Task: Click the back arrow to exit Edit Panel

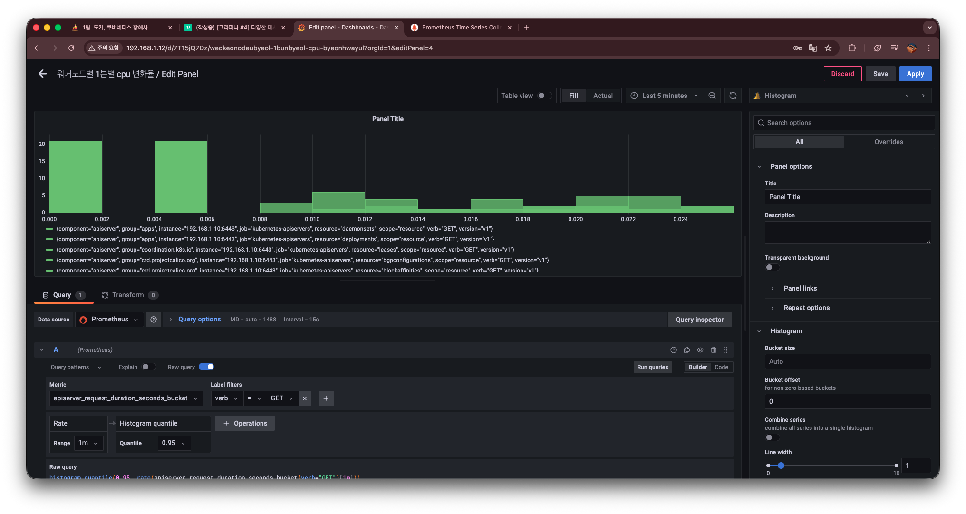Action: [43, 74]
